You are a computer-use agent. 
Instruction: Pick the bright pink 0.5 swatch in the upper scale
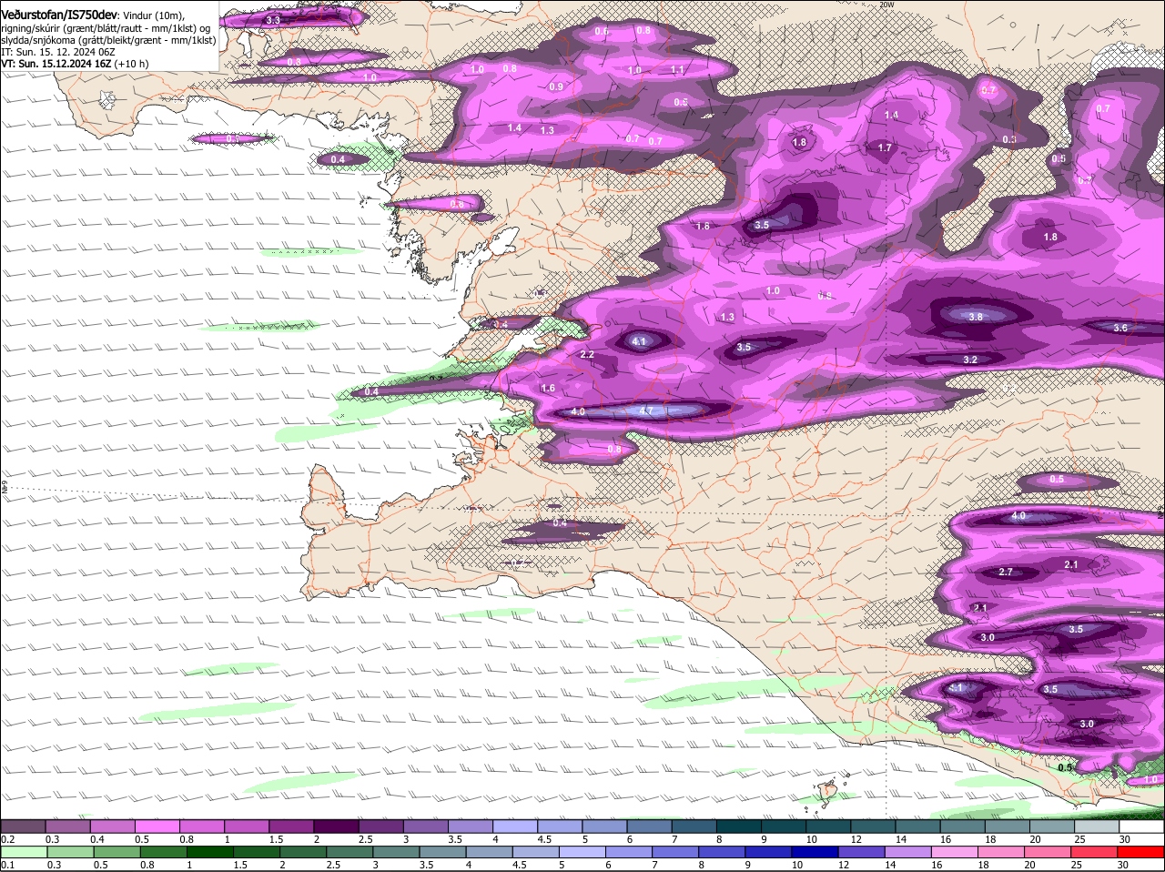(157, 826)
